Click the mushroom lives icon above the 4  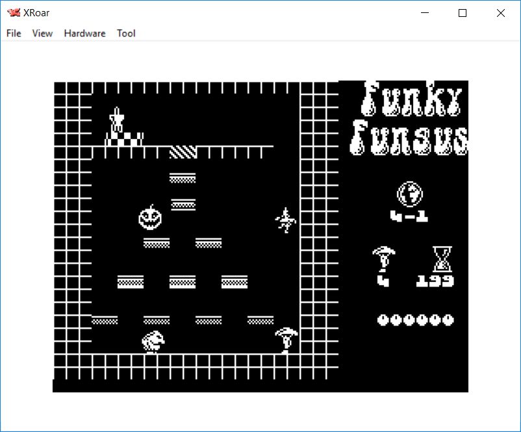tap(383, 259)
